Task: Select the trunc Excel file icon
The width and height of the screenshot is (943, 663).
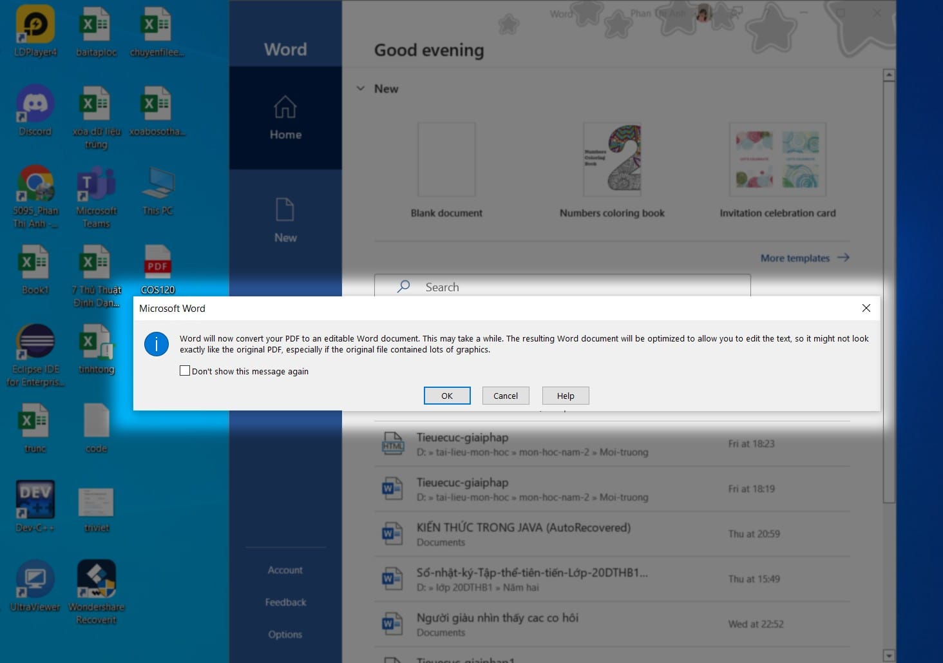Action: click(35, 428)
